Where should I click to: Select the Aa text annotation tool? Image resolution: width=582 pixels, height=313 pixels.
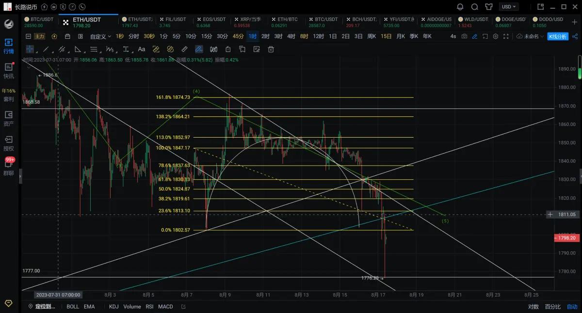pyautogui.click(x=142, y=49)
